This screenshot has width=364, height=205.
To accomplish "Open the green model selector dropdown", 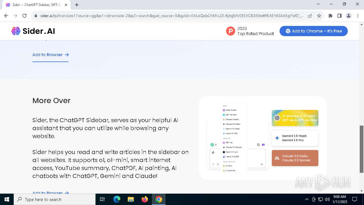I will click(x=214, y=145).
